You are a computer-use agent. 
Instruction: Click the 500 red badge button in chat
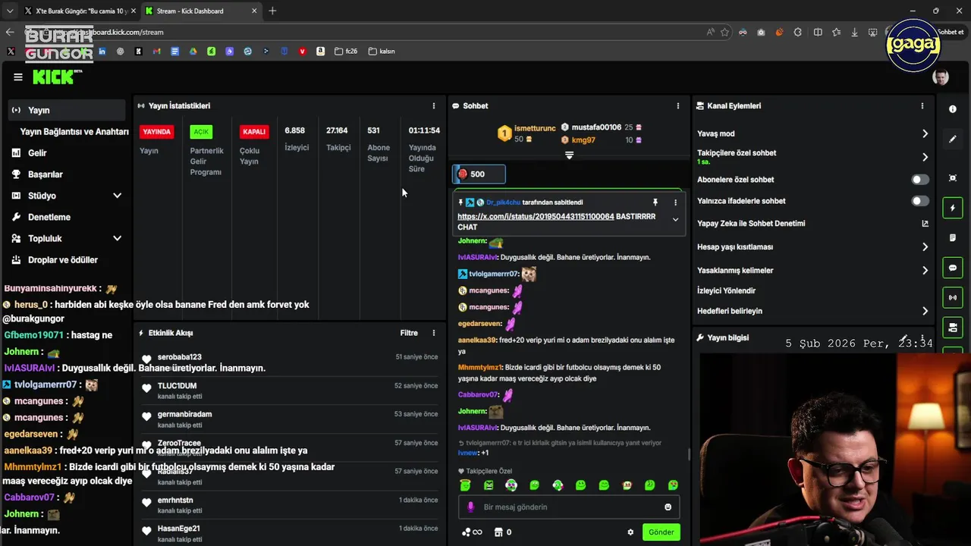tap(479, 174)
